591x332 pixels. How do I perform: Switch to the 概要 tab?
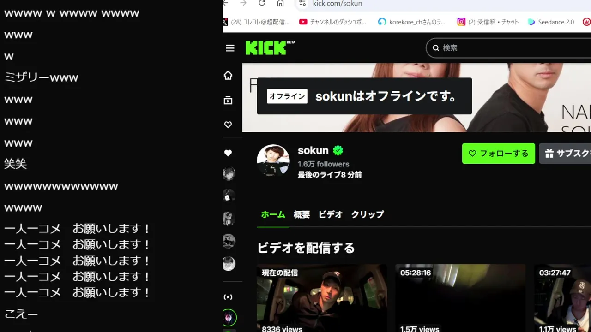pyautogui.click(x=302, y=214)
